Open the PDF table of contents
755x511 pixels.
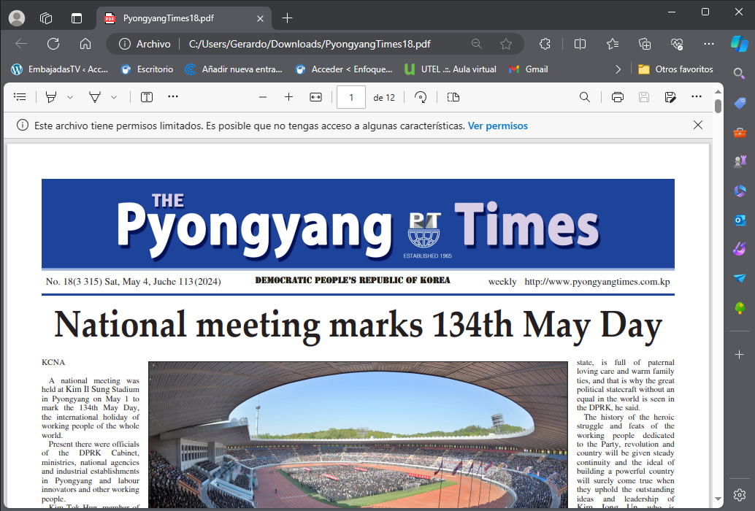[x=20, y=96]
